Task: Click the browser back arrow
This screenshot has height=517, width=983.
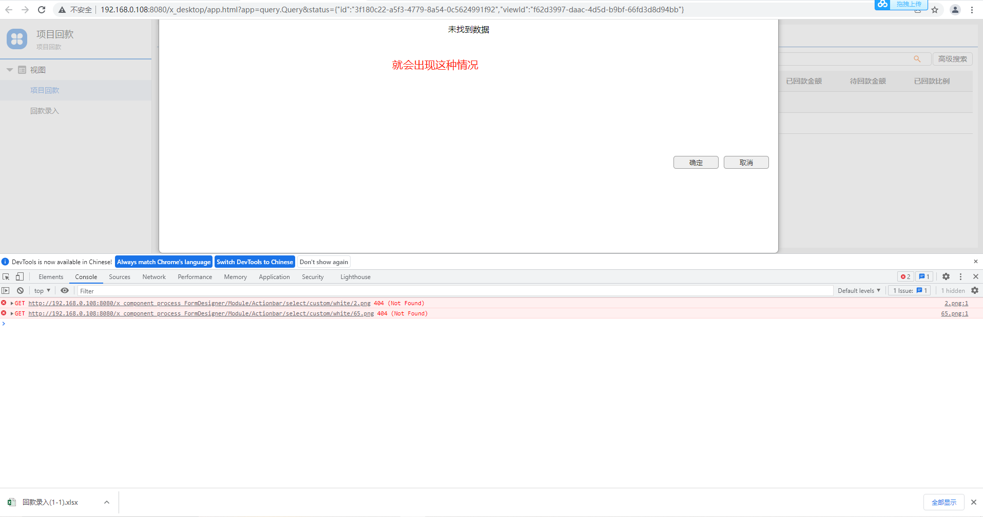Action: pos(9,10)
